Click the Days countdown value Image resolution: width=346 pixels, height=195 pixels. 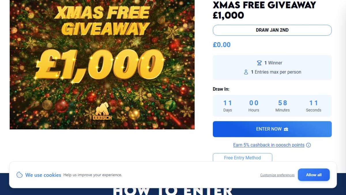point(227,103)
